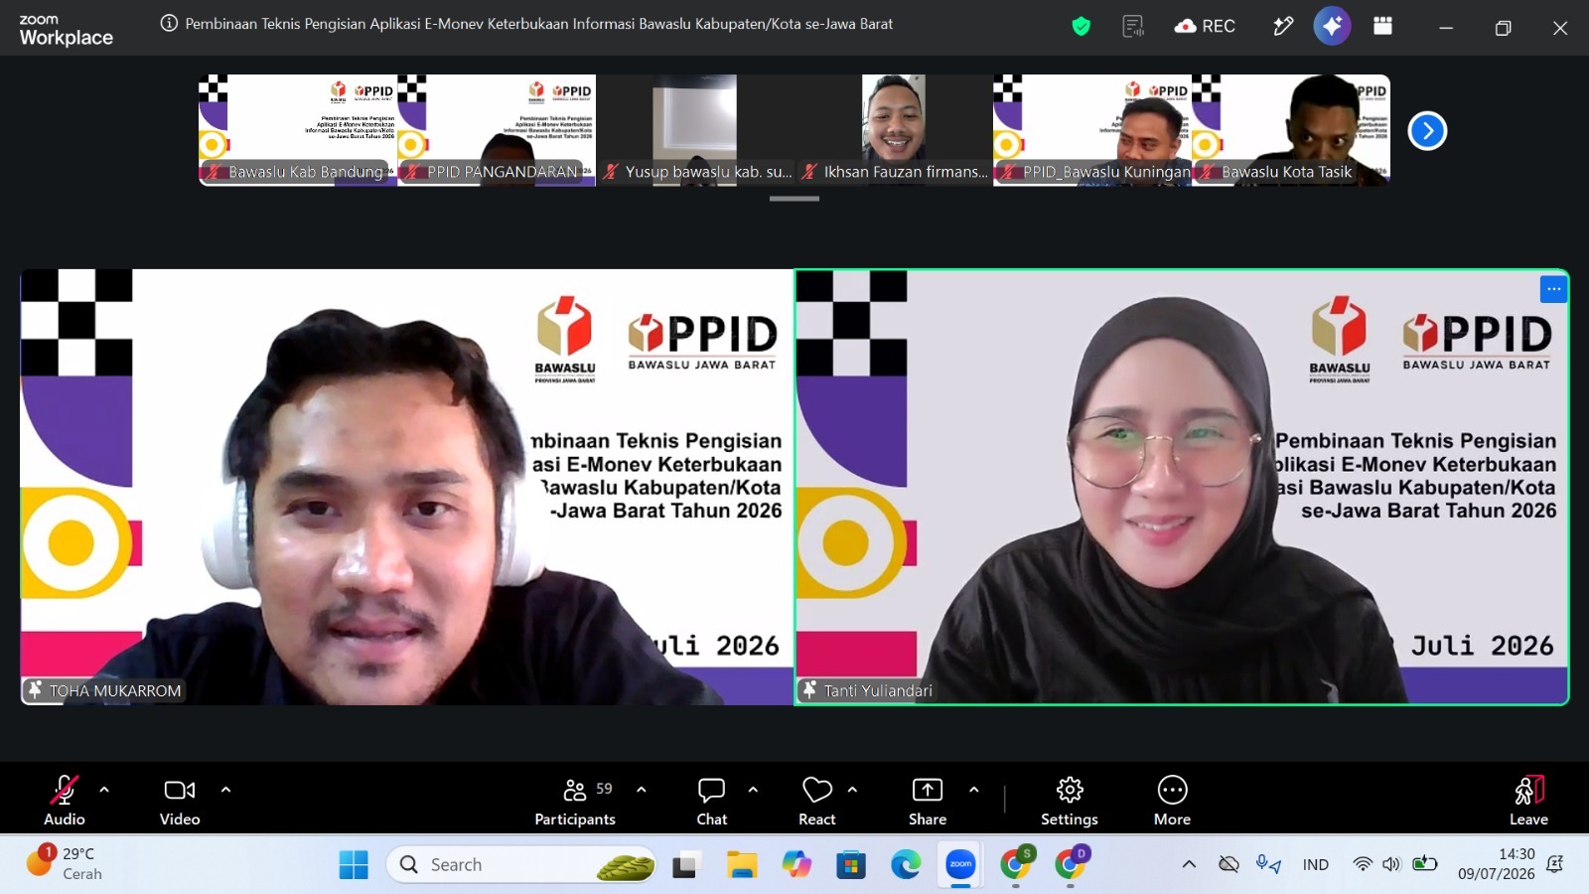Expand participants options arrow
This screenshot has width=1589, height=894.
pyautogui.click(x=642, y=790)
